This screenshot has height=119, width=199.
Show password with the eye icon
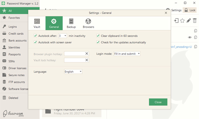point(190,37)
